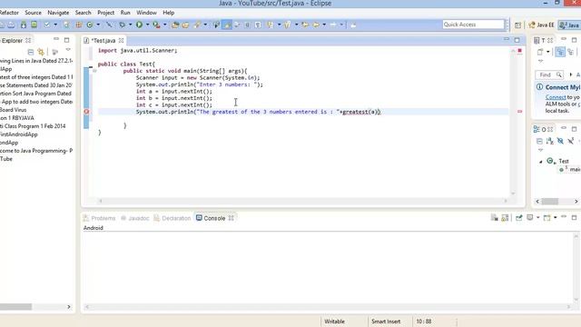Click the Previous Annotation icon in the toolbar

(288, 25)
